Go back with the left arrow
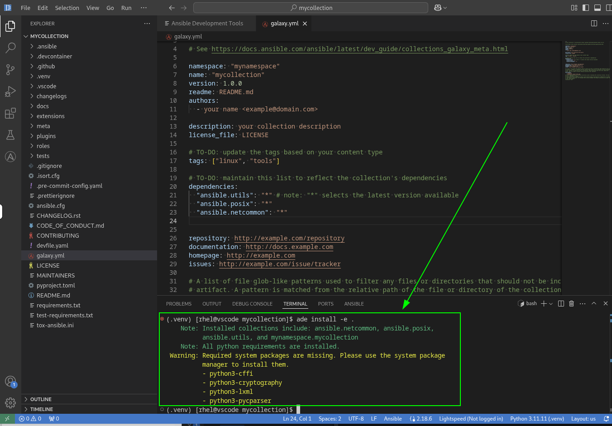This screenshot has width=612, height=426. [172, 8]
